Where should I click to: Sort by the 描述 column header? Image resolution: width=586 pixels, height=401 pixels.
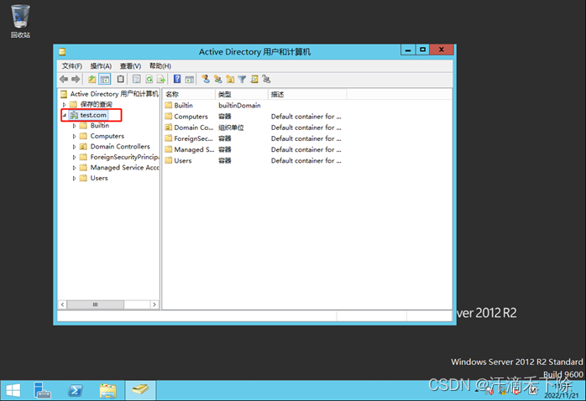pos(307,95)
